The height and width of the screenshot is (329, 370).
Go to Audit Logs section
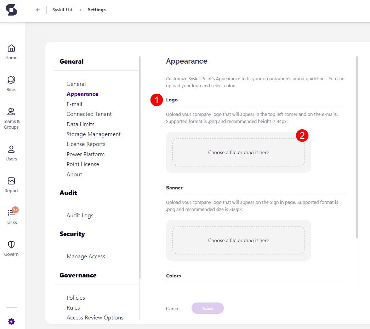pyautogui.click(x=80, y=216)
